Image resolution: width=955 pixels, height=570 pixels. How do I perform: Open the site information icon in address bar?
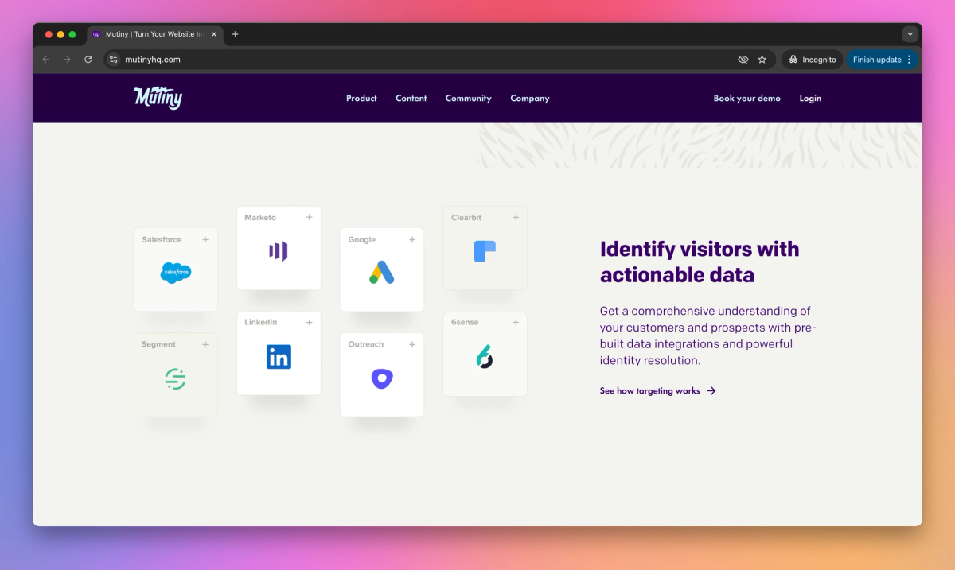point(114,60)
